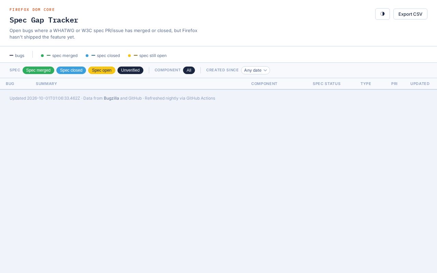
Task: Click the bugs legend entry
Action: 17,56
